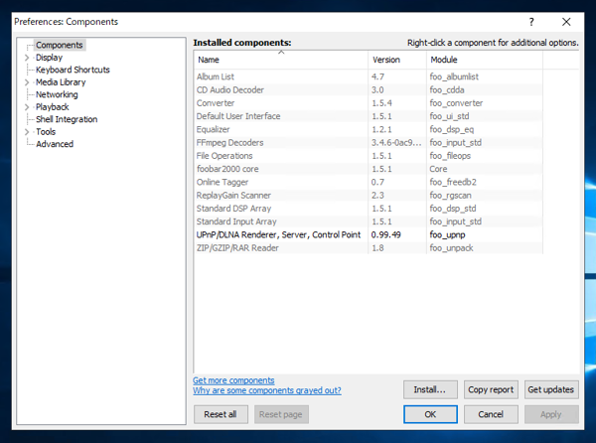Open the Get more components link

pyautogui.click(x=233, y=380)
